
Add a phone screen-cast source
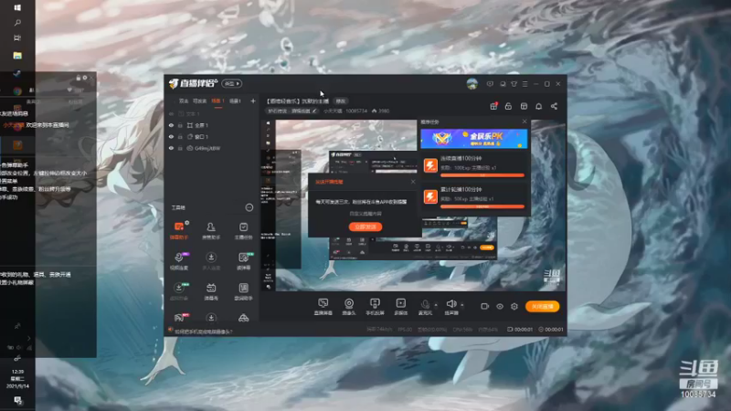point(375,307)
